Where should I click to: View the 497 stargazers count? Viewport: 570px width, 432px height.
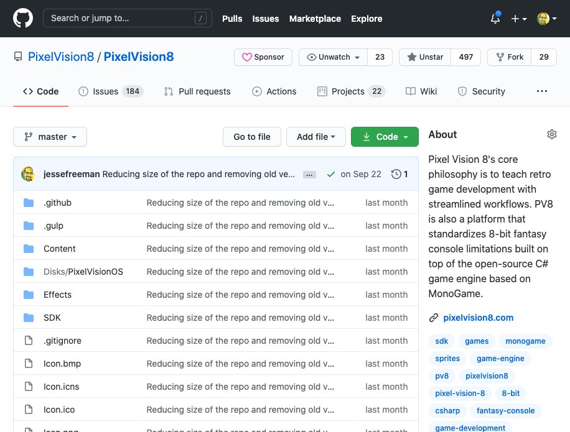tap(465, 57)
